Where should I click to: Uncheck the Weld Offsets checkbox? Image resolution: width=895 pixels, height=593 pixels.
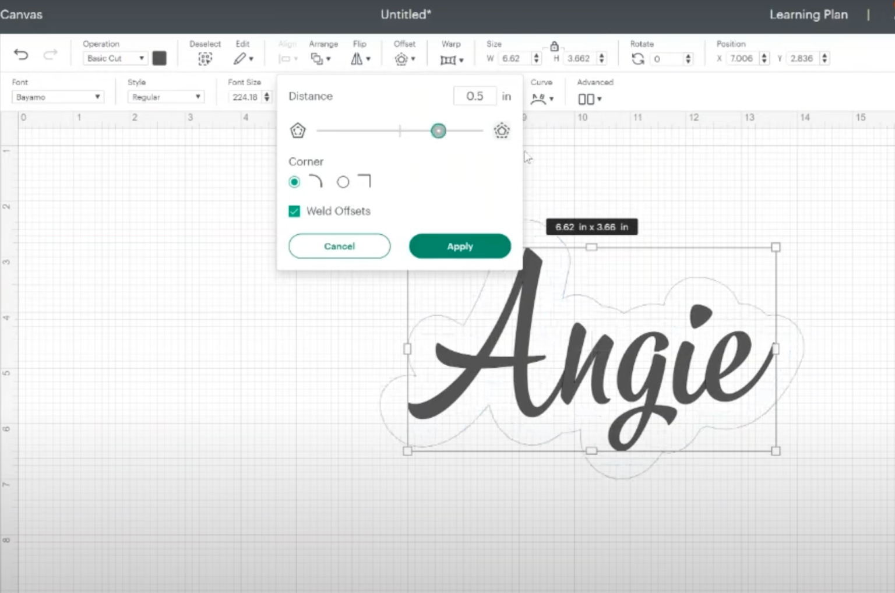tap(294, 211)
